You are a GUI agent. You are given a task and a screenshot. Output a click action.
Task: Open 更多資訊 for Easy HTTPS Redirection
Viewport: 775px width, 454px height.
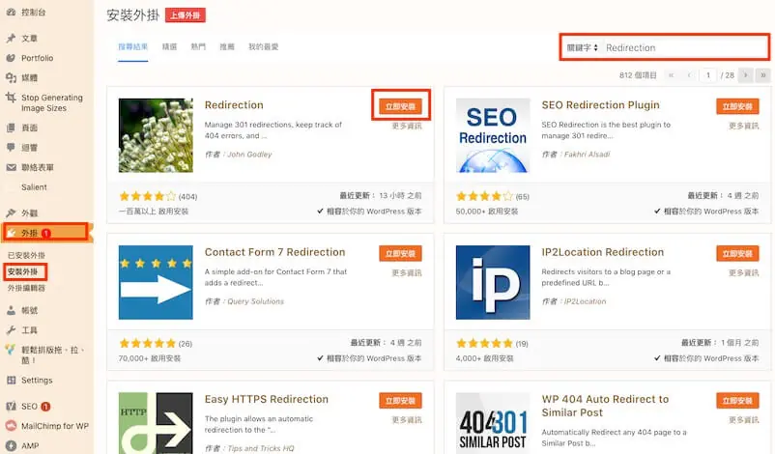click(x=407, y=420)
